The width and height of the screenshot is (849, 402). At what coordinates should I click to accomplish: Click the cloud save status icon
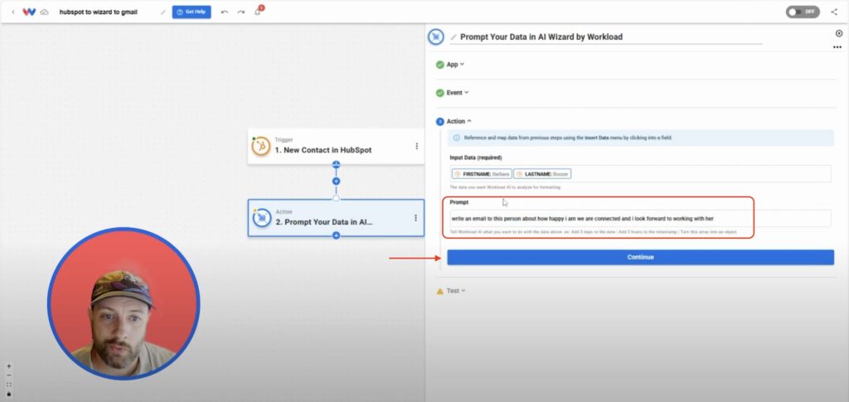[44, 12]
